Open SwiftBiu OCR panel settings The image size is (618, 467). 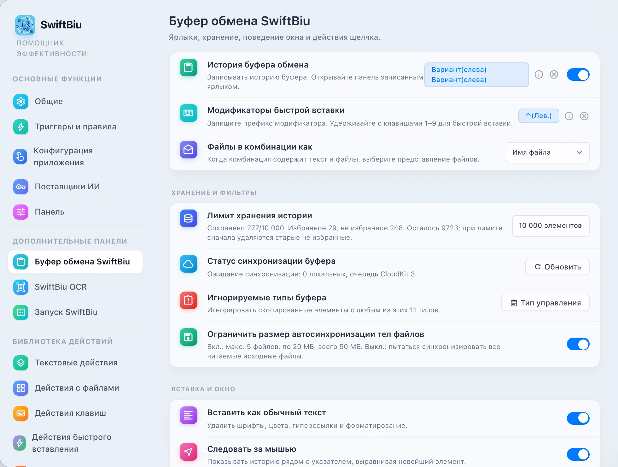75,287
